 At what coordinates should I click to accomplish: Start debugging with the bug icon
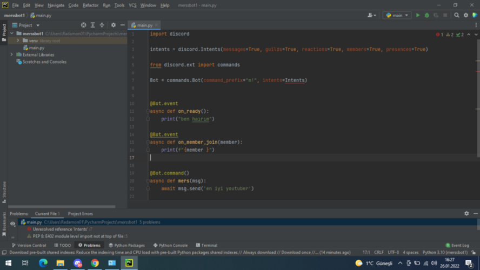pyautogui.click(x=426, y=15)
